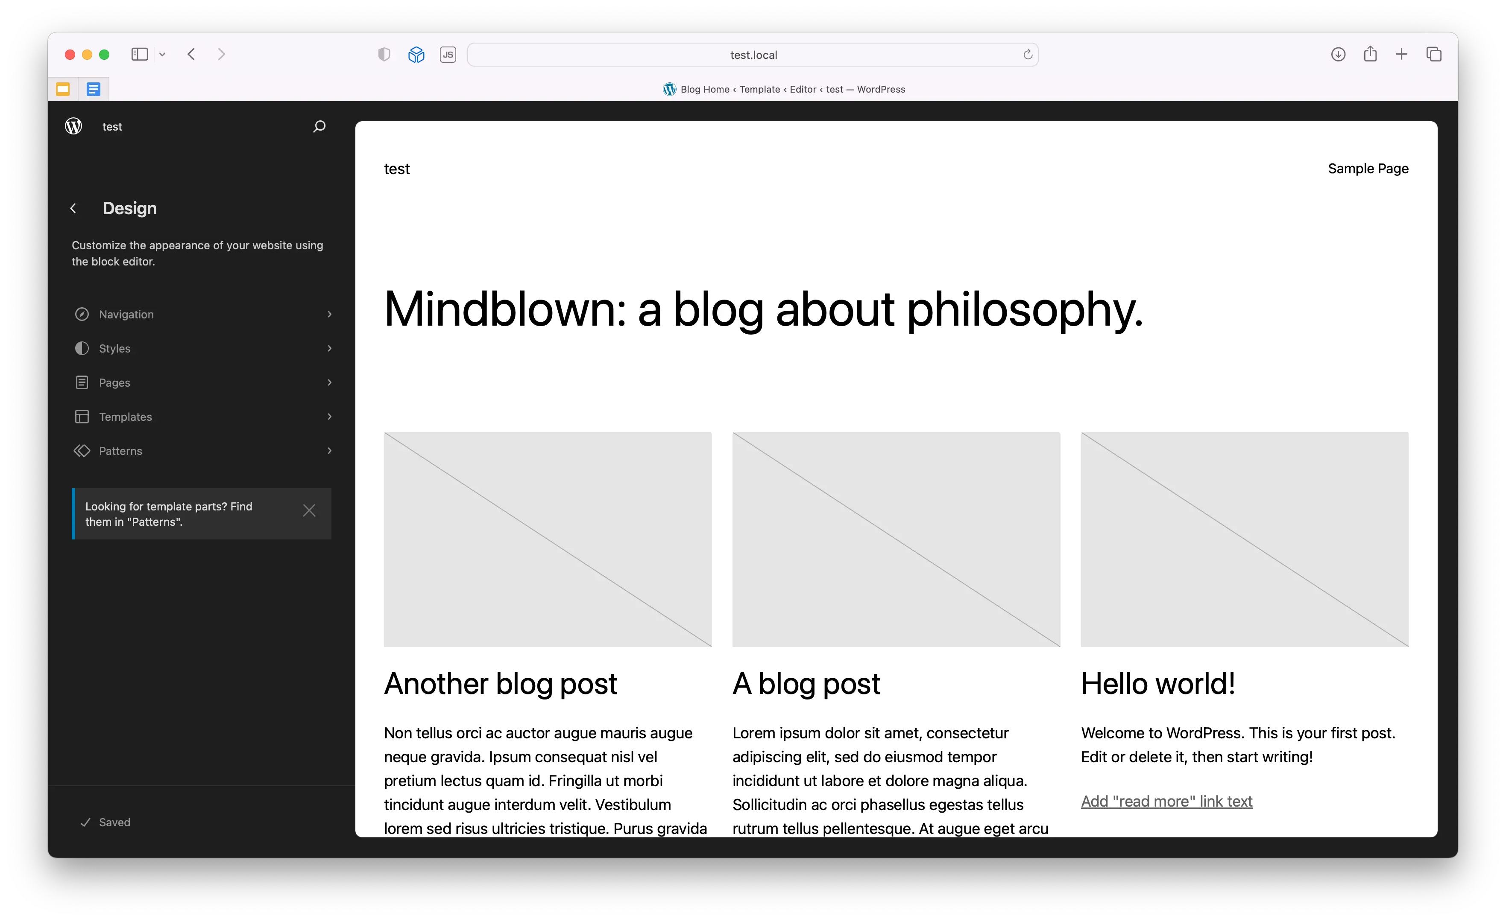1506x921 pixels.
Task: Select the featured image placeholder above Hello world!
Action: click(1245, 539)
